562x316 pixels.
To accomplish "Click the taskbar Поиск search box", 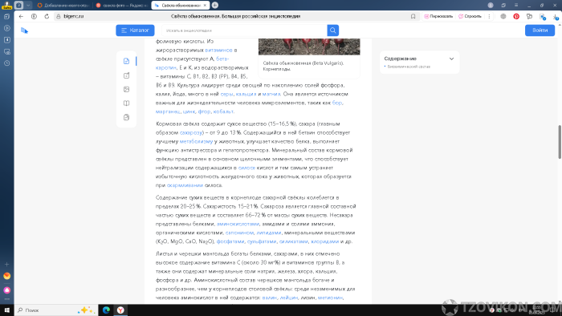I will click(56, 310).
